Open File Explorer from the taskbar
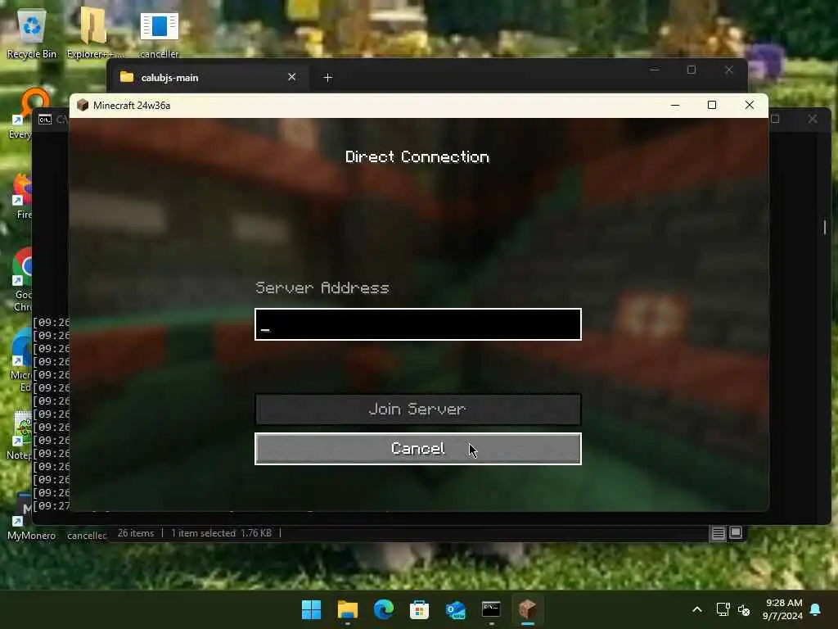The width and height of the screenshot is (838, 629). click(347, 609)
